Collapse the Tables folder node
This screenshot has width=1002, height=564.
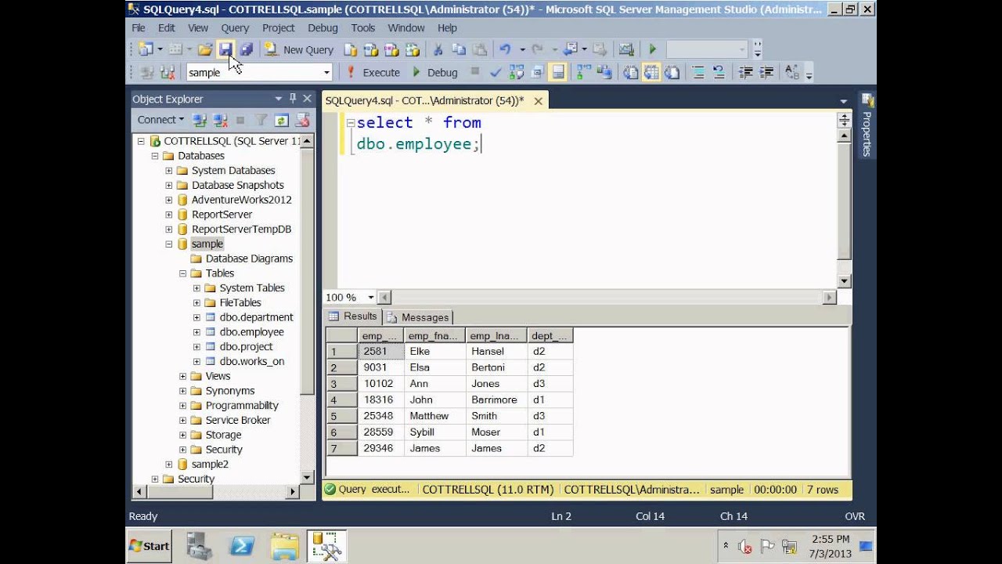182,273
